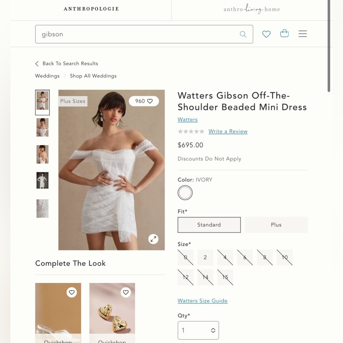Open the Watters brand link

[x=188, y=119]
